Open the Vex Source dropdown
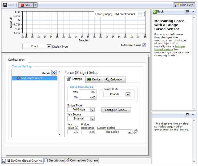Screen dimensions: 198x166 (x=92, y=119)
